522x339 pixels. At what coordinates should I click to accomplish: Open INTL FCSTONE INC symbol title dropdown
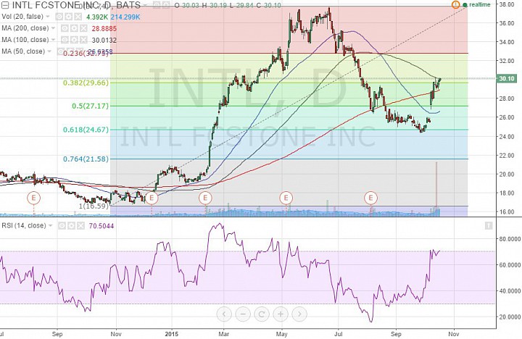coord(144,5)
